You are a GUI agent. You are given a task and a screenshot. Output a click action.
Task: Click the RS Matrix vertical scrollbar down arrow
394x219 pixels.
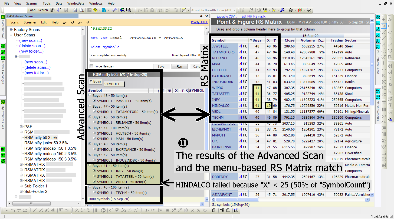[x=372, y=195]
